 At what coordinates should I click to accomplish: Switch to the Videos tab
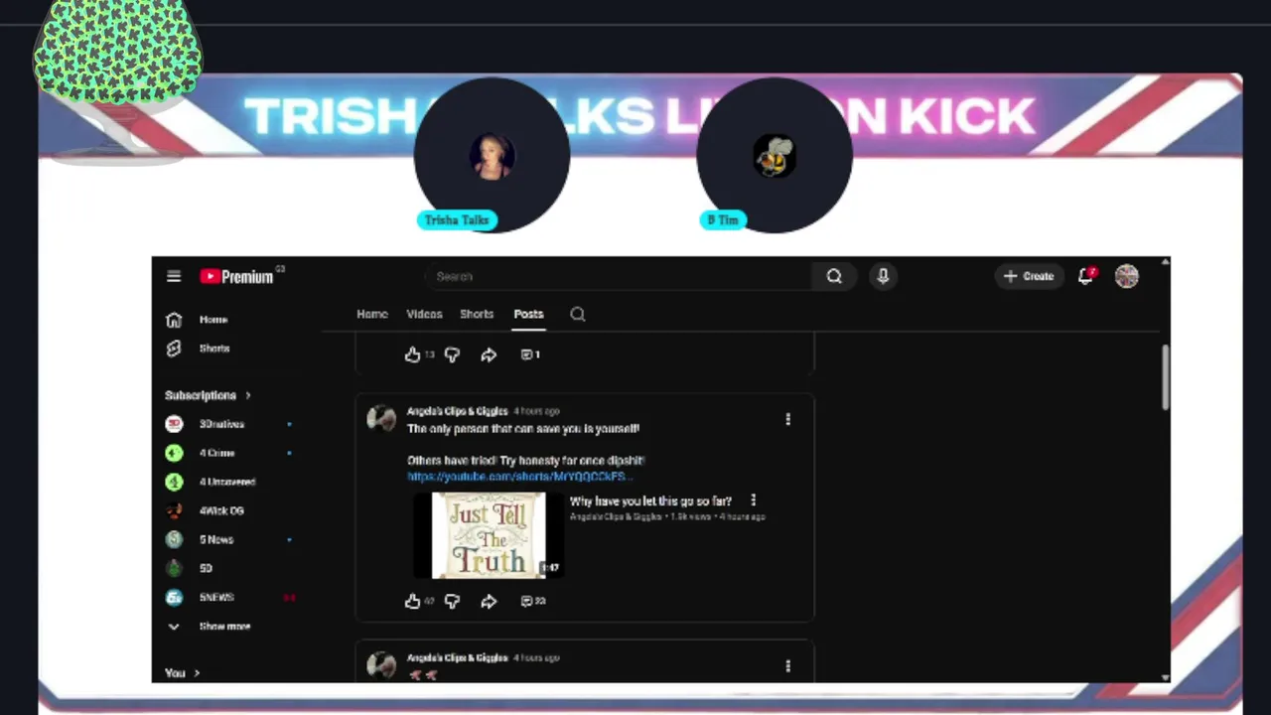pos(424,314)
